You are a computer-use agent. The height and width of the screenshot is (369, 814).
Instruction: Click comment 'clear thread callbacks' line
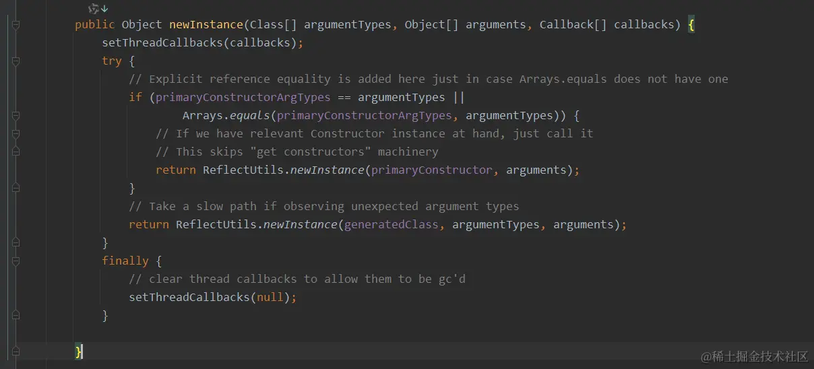click(297, 279)
